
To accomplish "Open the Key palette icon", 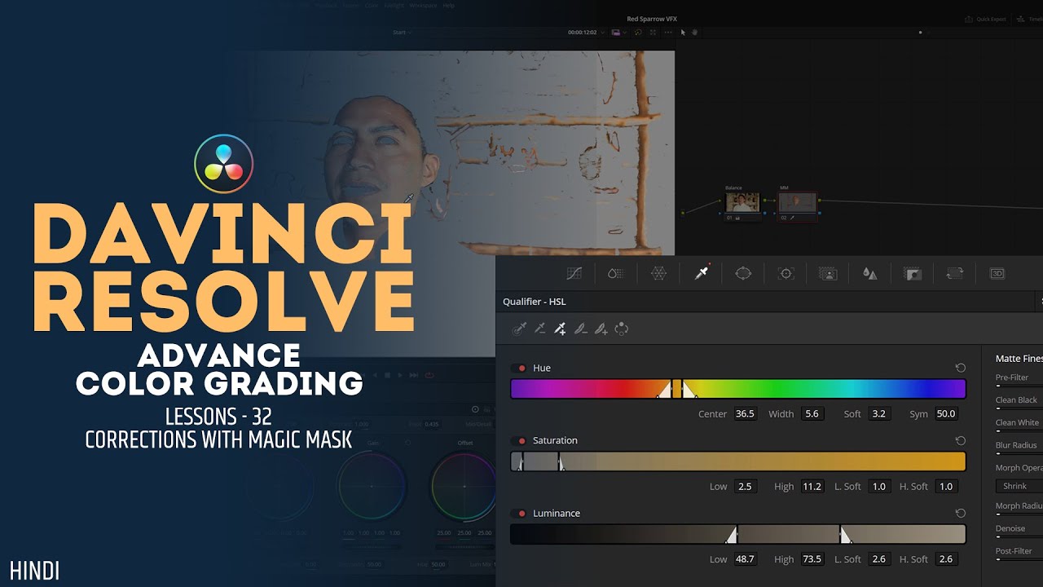I will point(913,274).
